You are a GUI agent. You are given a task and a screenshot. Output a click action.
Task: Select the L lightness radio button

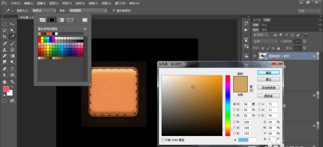pyautogui.click(x=260, y=104)
